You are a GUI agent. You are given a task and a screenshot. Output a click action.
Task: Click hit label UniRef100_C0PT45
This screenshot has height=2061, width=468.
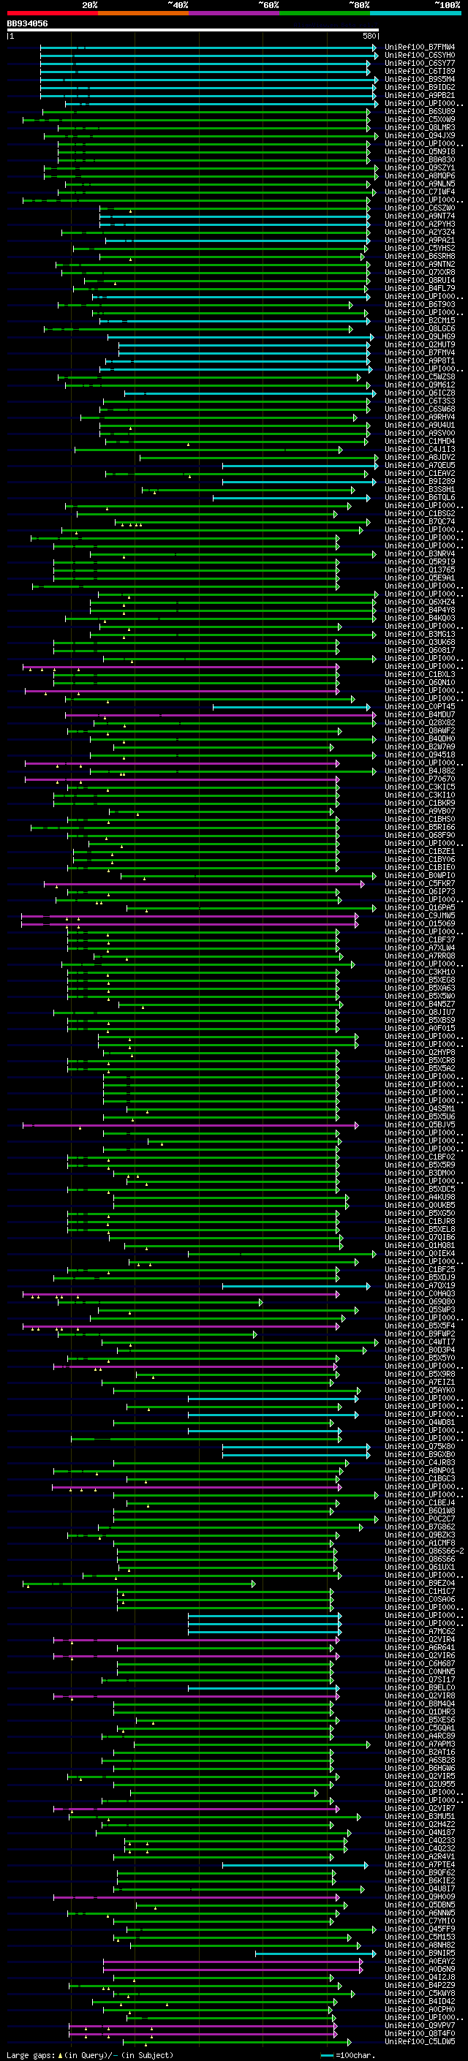(x=420, y=706)
